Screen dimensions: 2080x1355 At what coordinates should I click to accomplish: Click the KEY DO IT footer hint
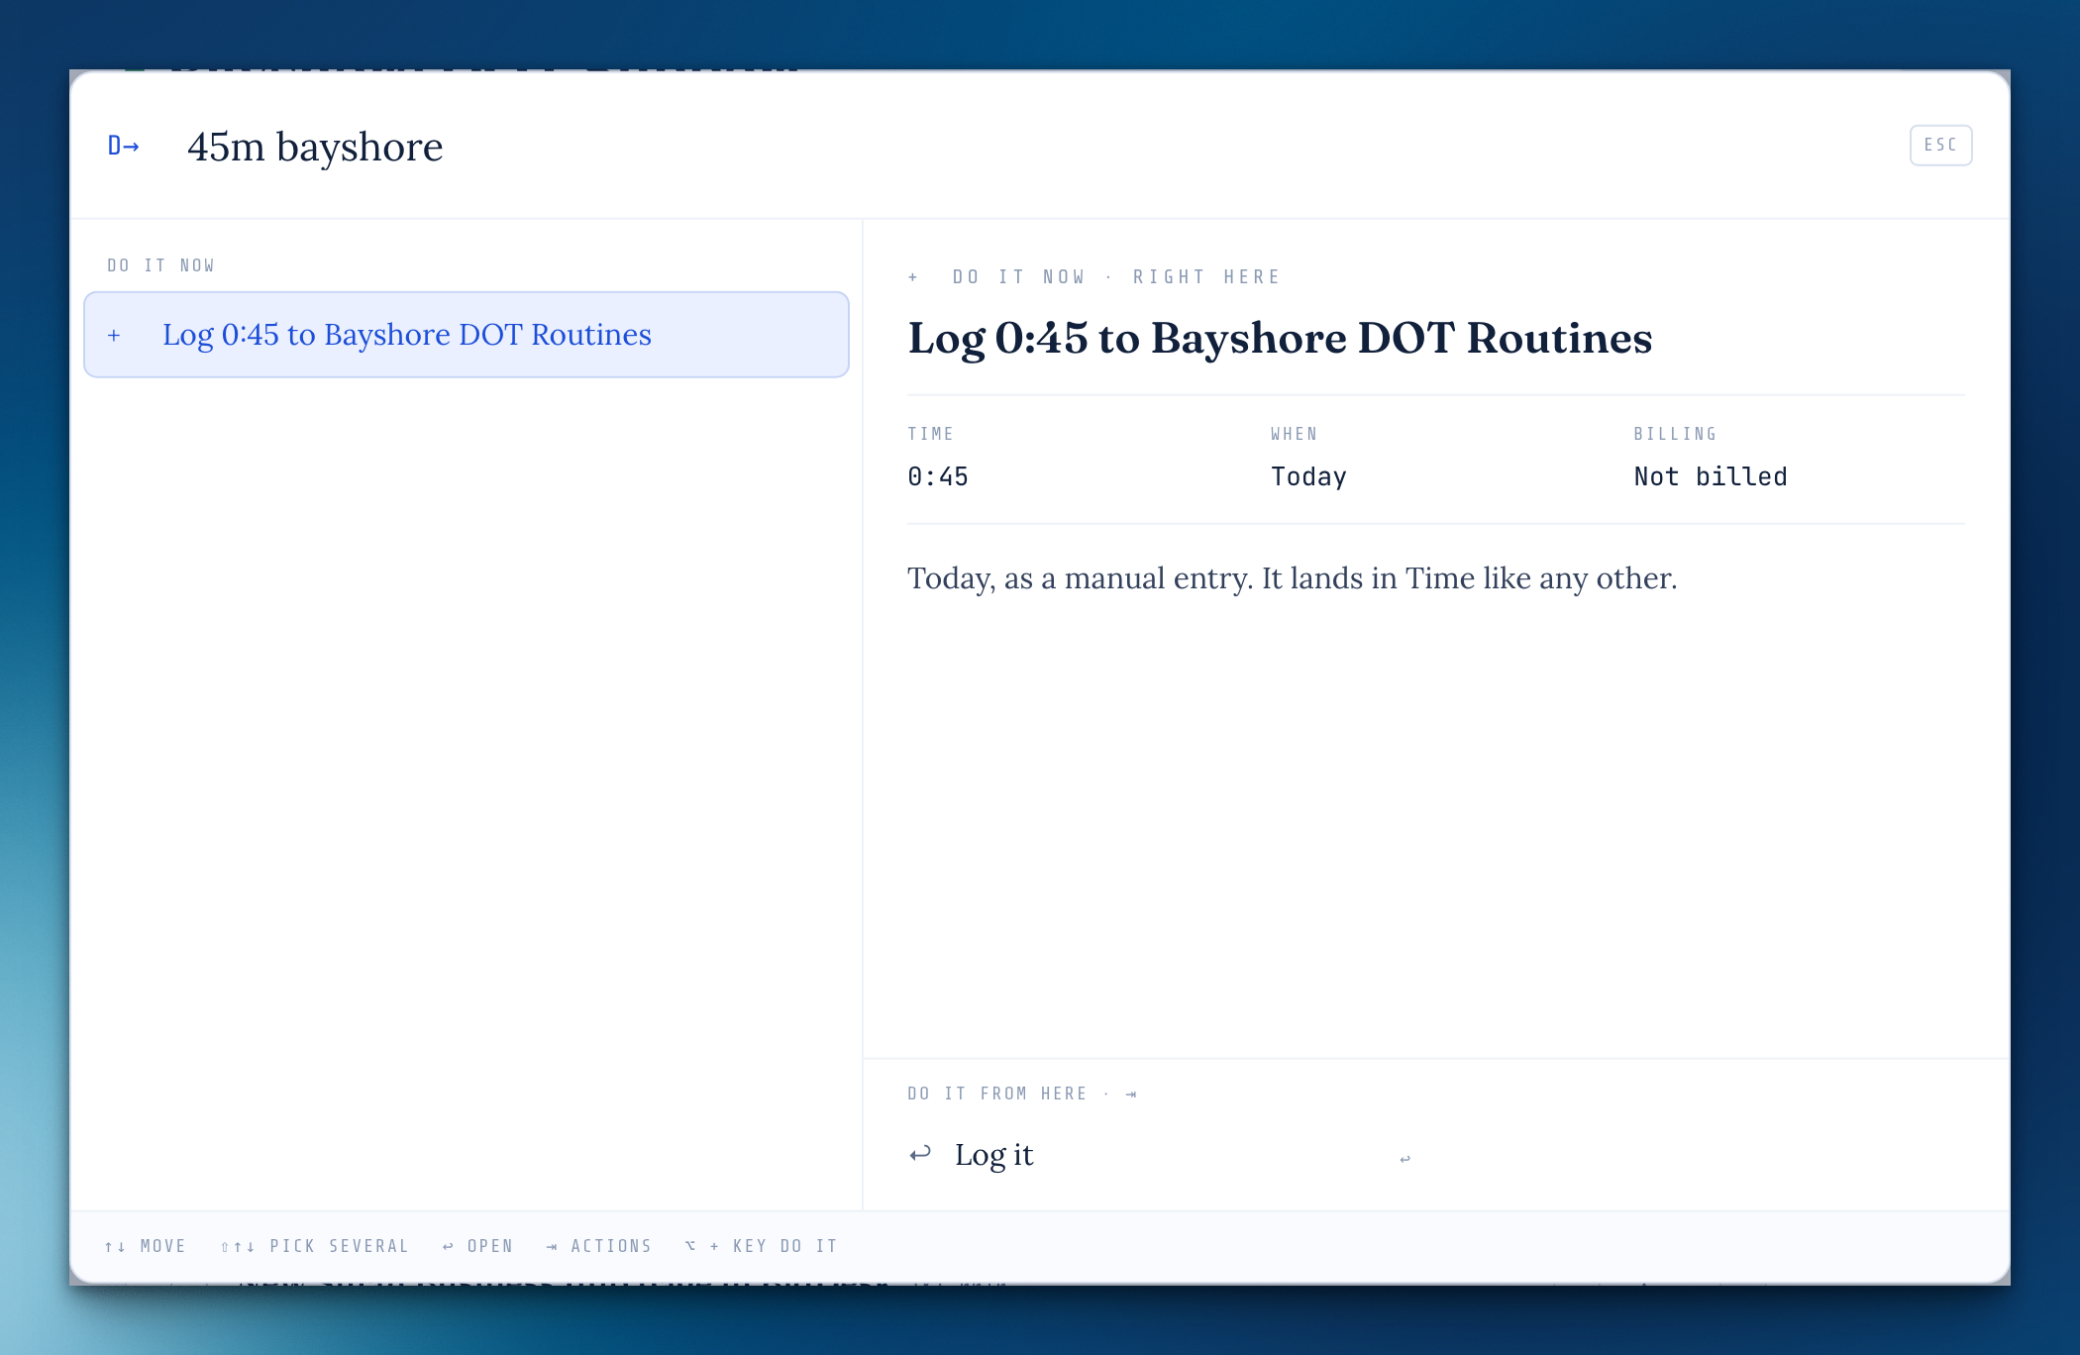tap(761, 1246)
